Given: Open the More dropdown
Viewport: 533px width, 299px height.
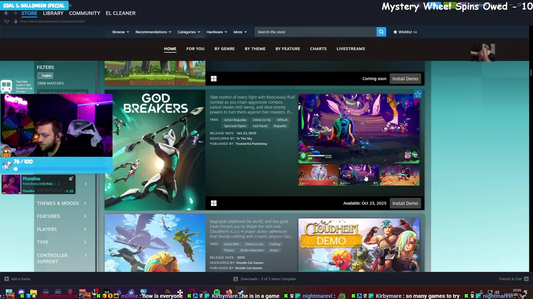Looking at the screenshot, I should click(x=240, y=32).
